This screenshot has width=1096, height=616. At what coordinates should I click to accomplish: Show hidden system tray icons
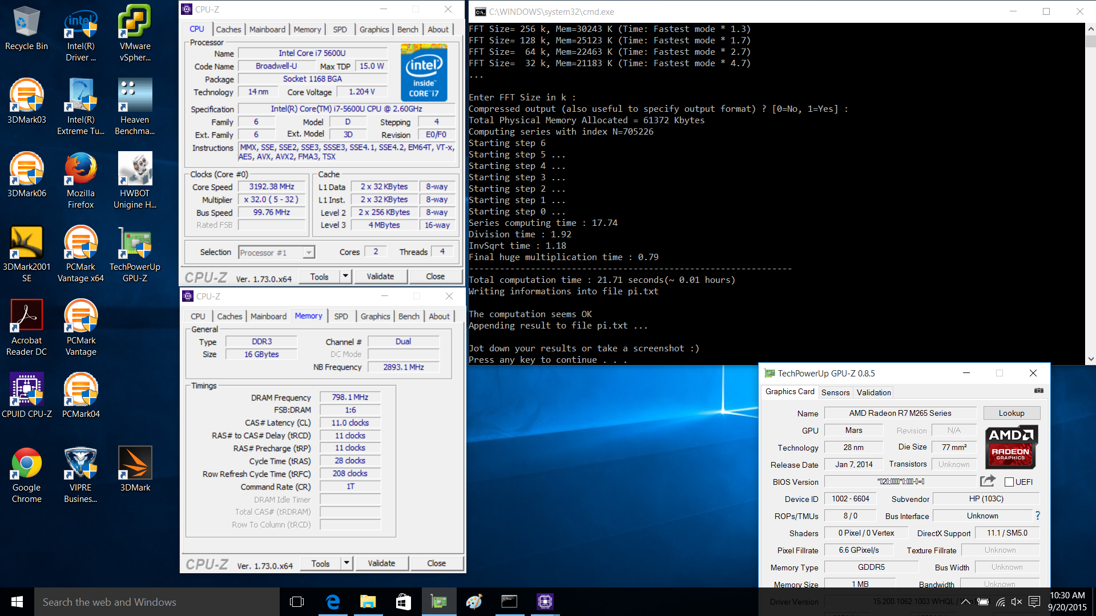tap(966, 602)
